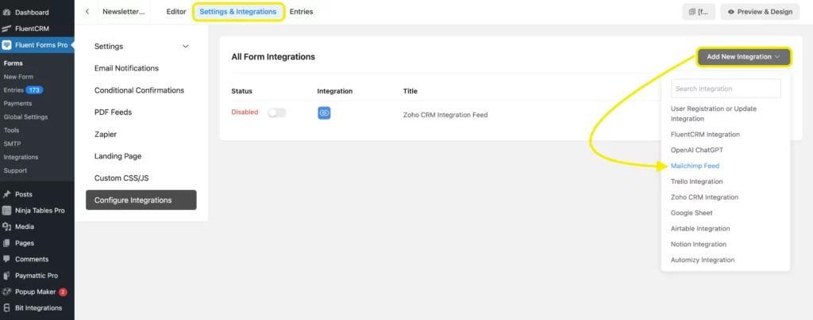Open Integrations submenu item in sidebar
This screenshot has height=320, width=813.
(x=21, y=157)
